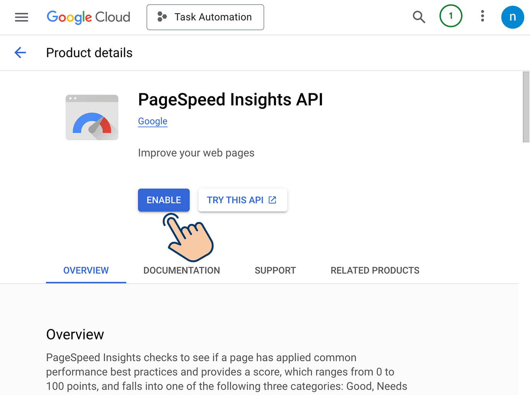Open the hamburger navigation menu
Image resolution: width=530 pixels, height=395 pixels.
pos(21,17)
